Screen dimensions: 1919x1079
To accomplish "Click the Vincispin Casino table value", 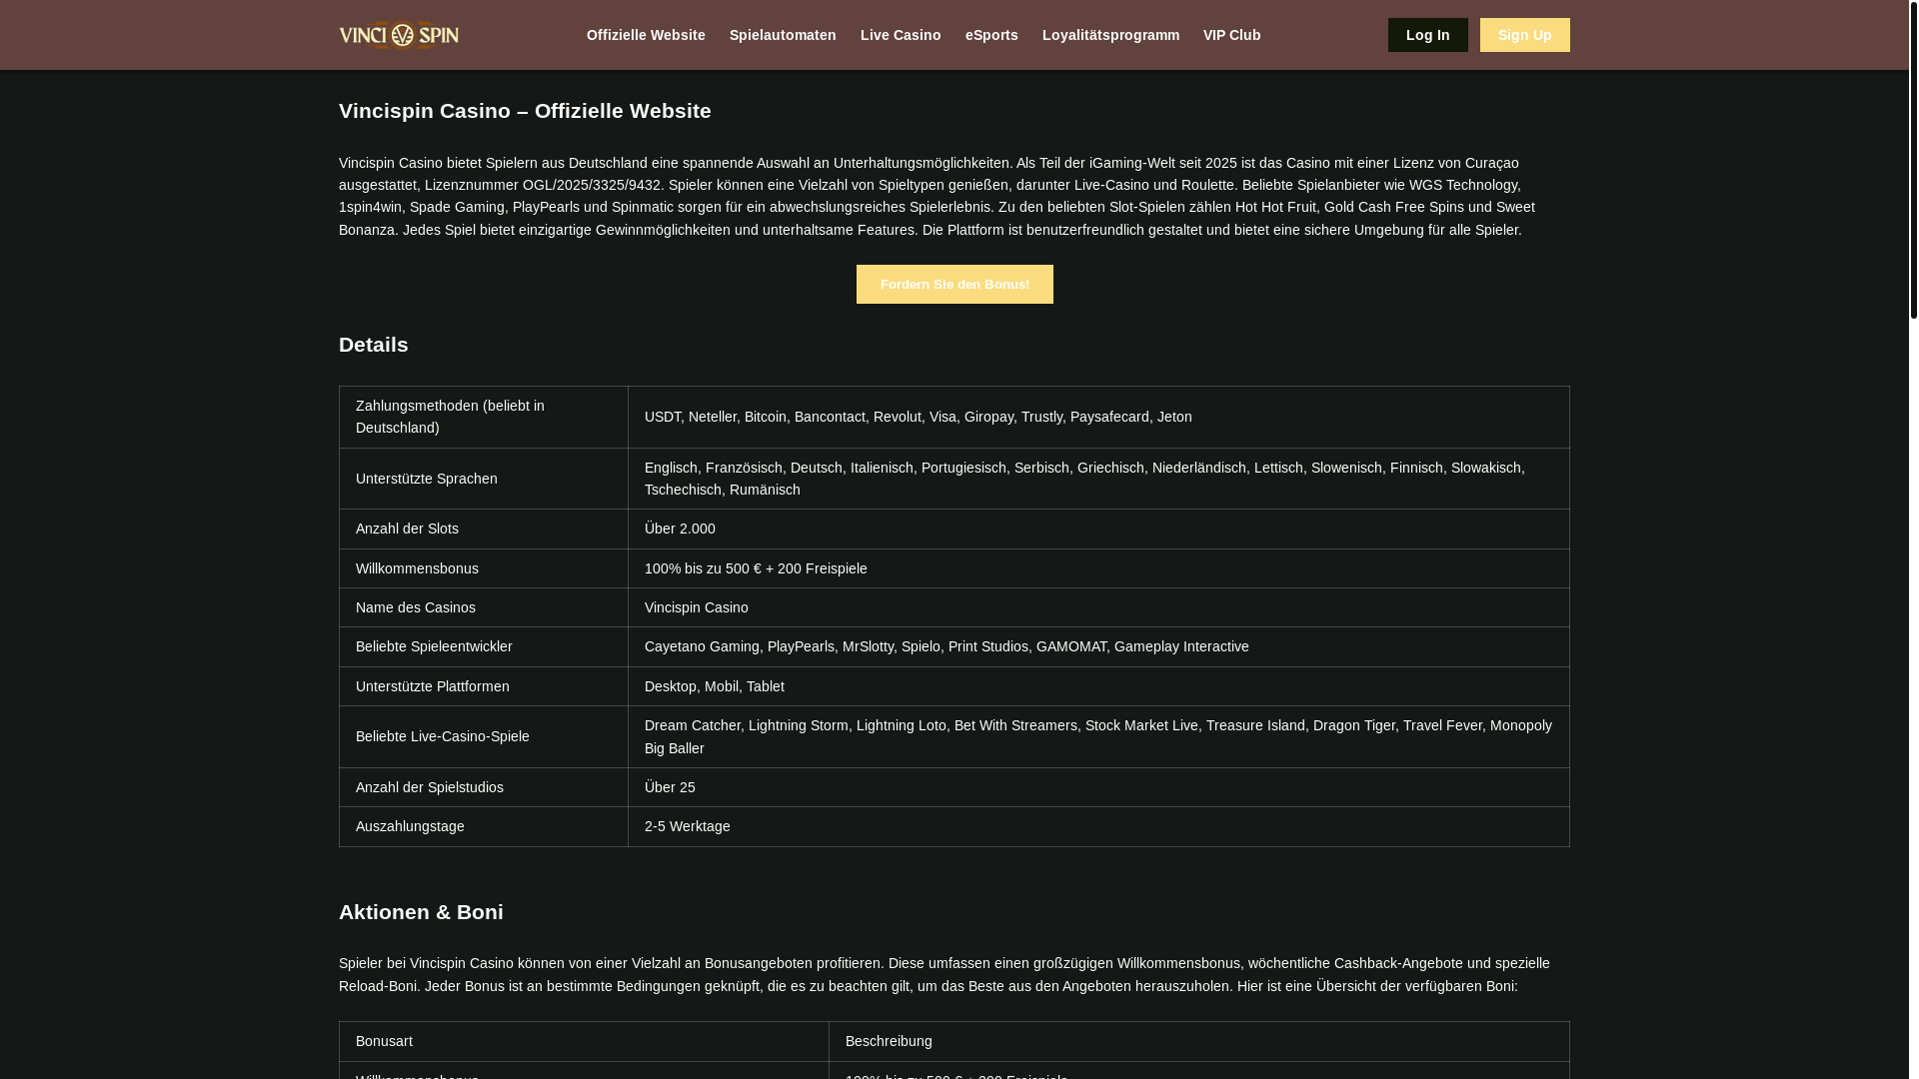I will 1098,607.
